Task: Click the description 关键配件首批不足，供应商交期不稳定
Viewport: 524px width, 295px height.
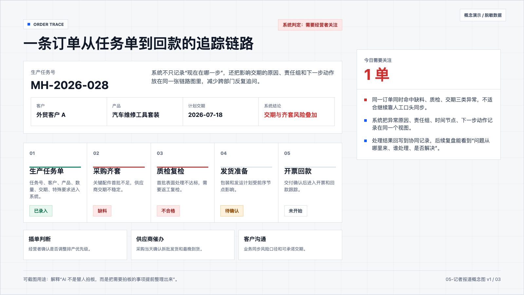Action: point(119,186)
